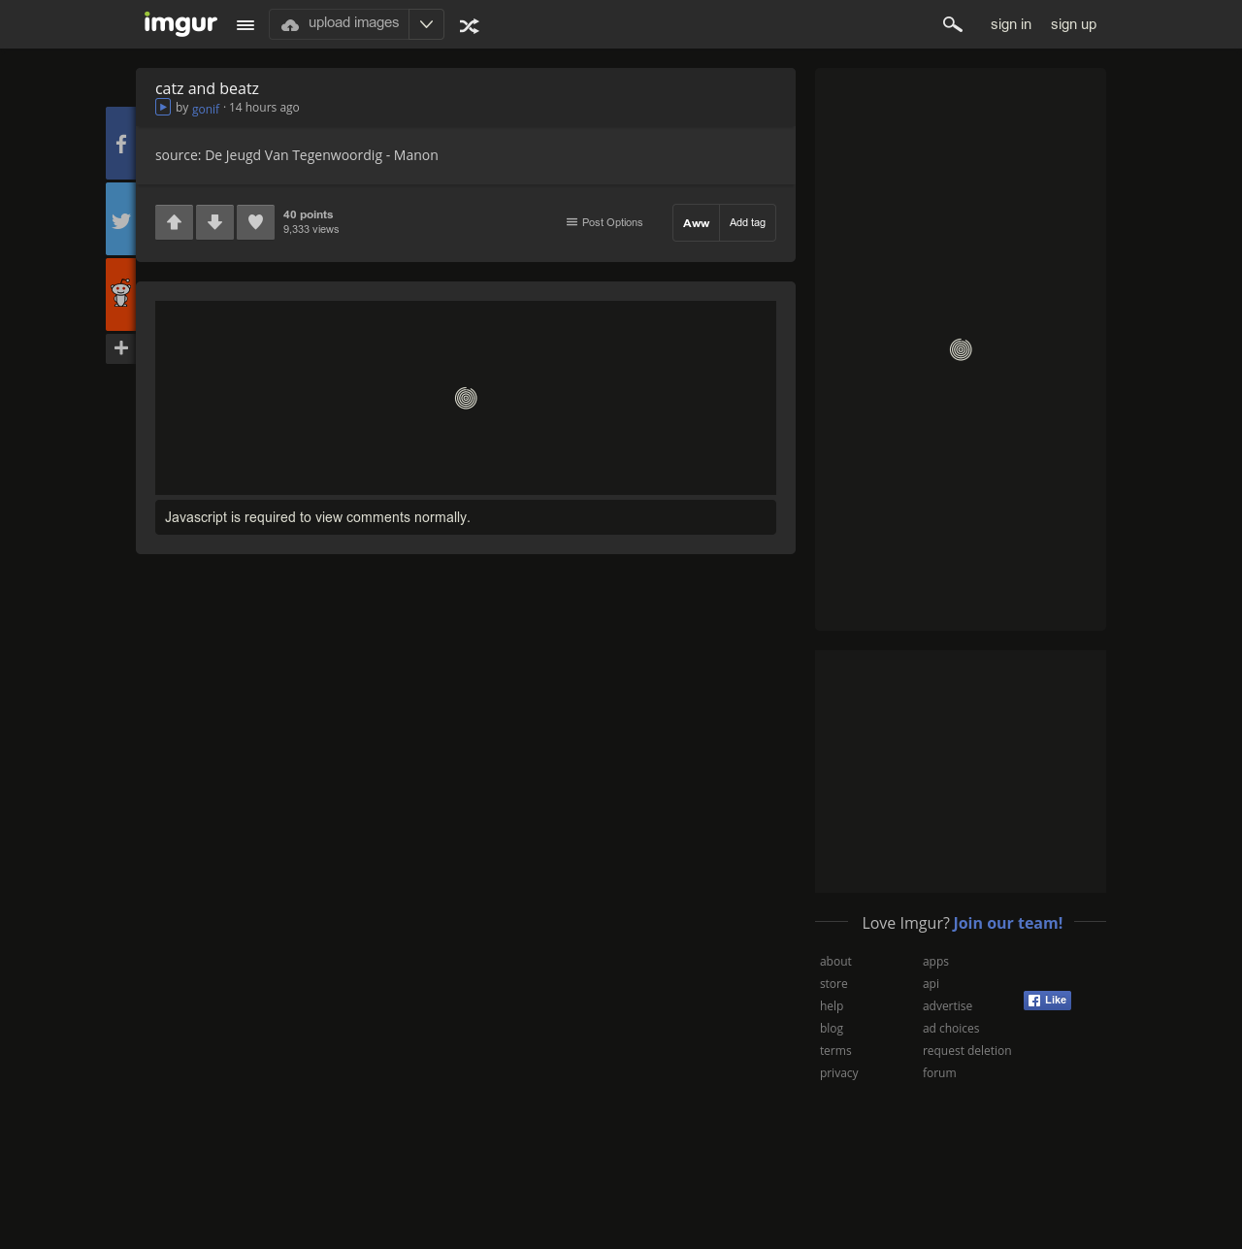Open the terms footer link
Image resolution: width=1242 pixels, height=1249 pixels.
[x=835, y=1051]
